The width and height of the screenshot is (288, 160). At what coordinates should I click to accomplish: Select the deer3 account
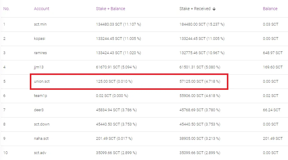click(39, 110)
